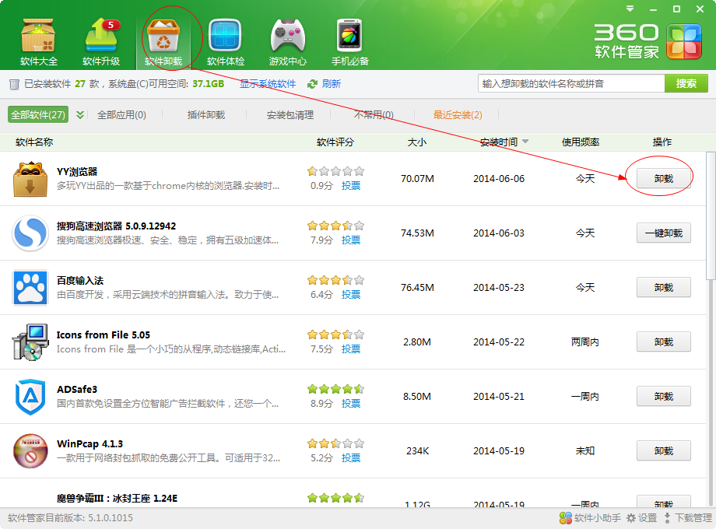The height and width of the screenshot is (529, 716).
Task: Expand the green chevron beside 全部软件(27)
Action: 80,114
